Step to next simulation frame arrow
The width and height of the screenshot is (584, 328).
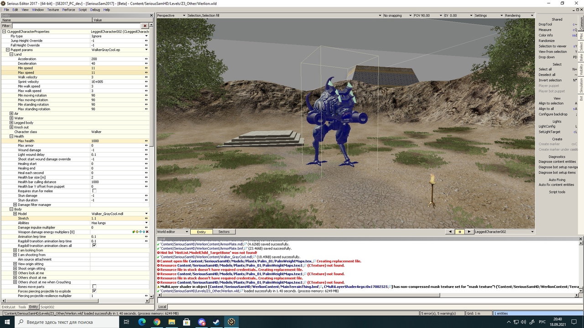pos(469,232)
